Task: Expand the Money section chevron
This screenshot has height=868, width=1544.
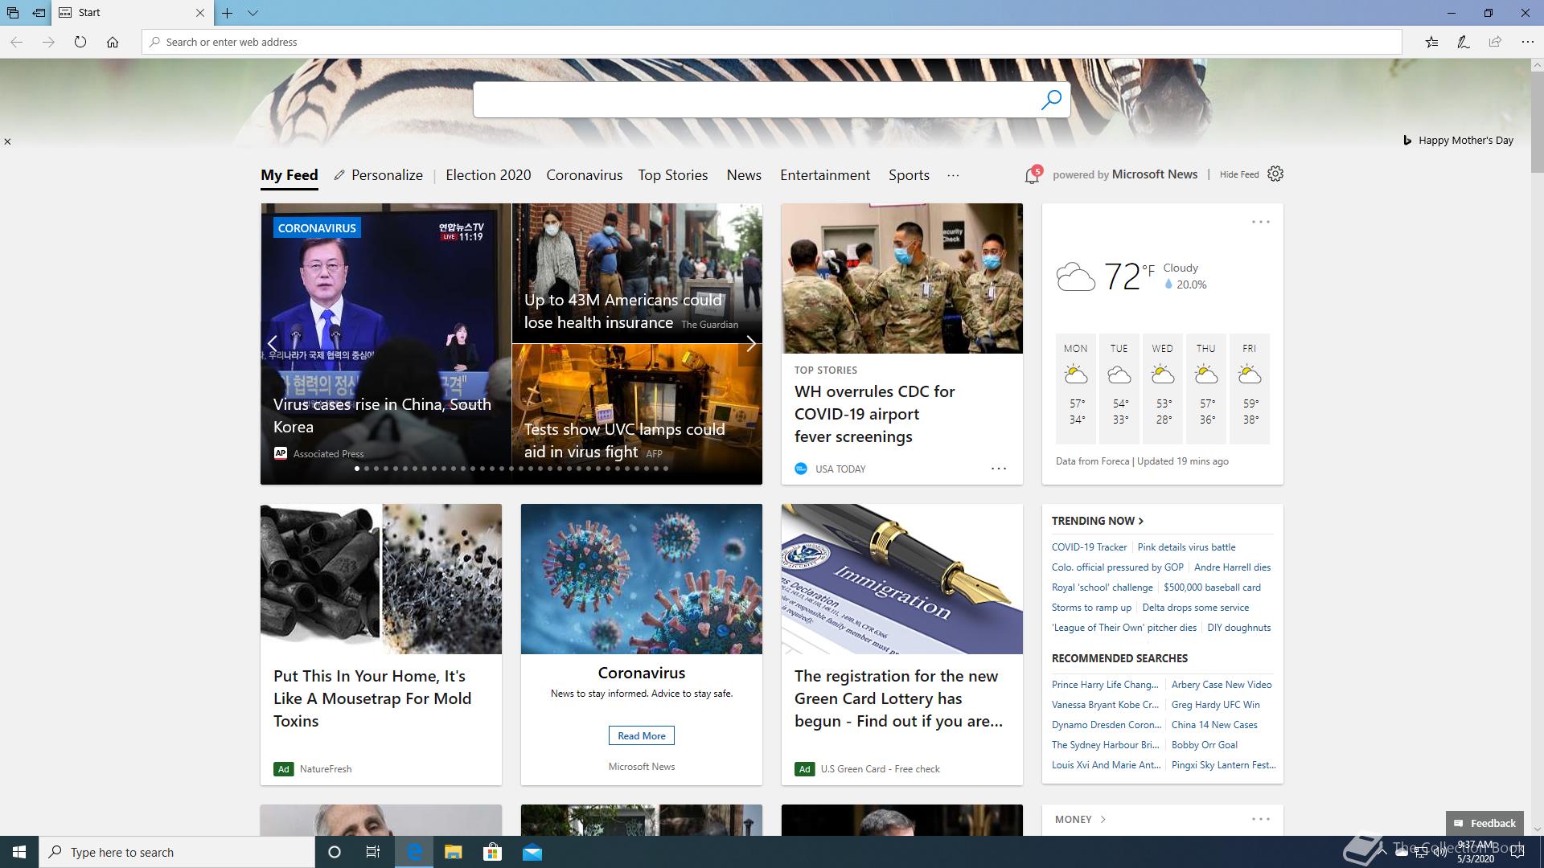Action: 1103,819
